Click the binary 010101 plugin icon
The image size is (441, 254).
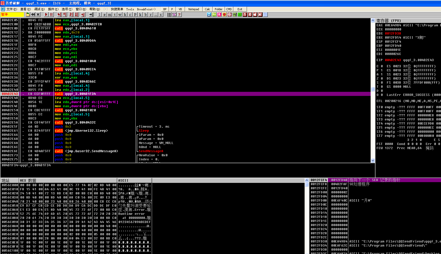click(x=234, y=15)
